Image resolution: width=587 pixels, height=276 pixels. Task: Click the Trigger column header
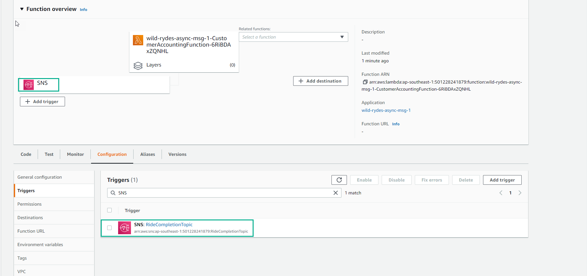click(132, 210)
